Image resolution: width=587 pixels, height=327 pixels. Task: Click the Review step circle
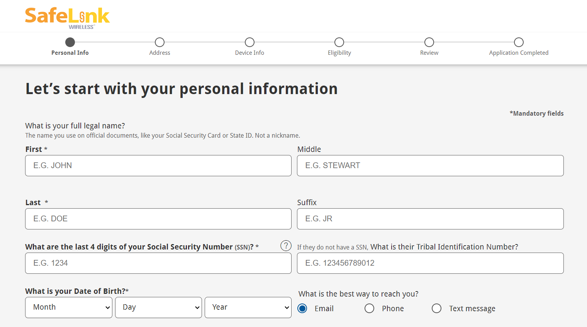pyautogui.click(x=429, y=42)
